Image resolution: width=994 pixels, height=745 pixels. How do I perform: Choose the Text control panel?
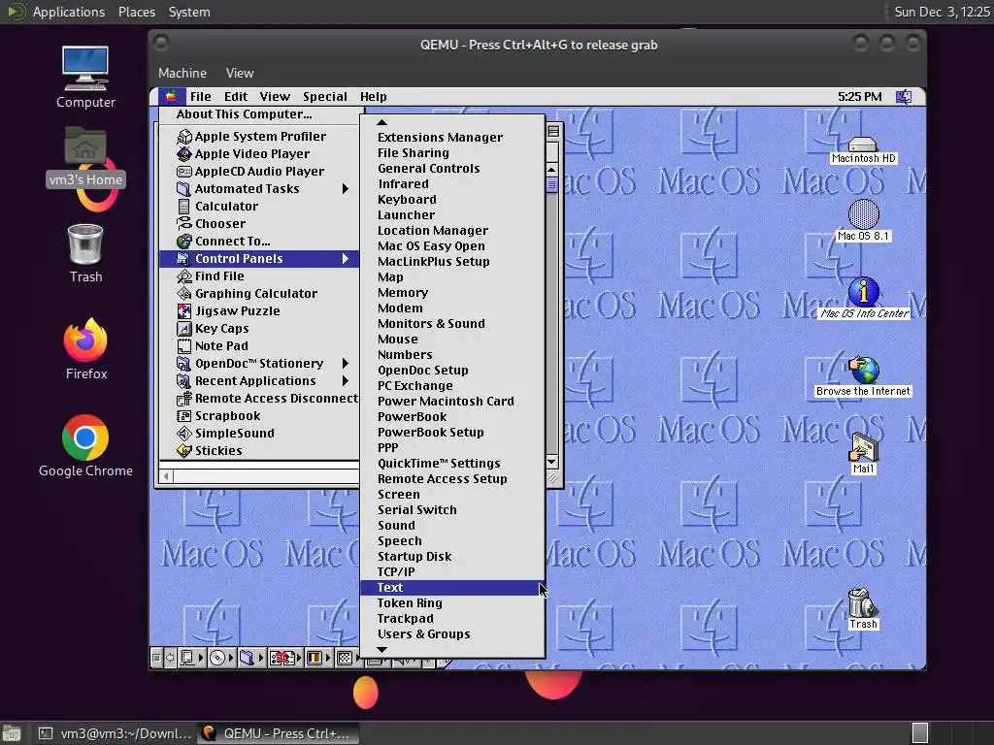(452, 588)
